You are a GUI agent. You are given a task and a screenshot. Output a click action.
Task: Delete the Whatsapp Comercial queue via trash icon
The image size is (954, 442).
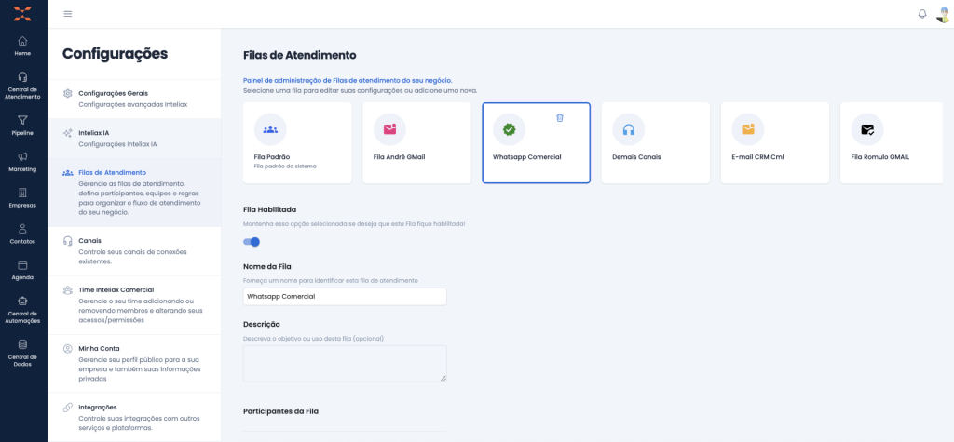tap(560, 117)
